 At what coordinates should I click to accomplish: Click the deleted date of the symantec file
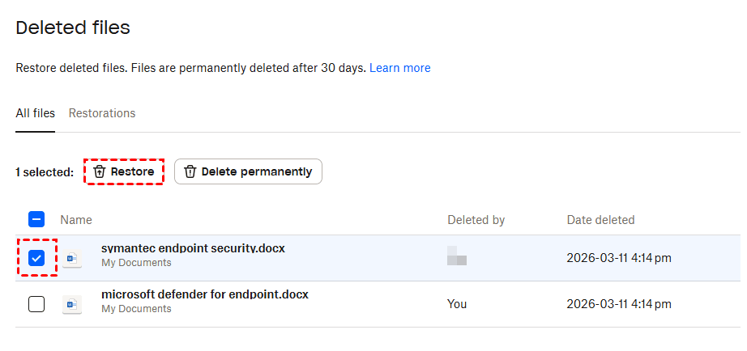(x=618, y=258)
